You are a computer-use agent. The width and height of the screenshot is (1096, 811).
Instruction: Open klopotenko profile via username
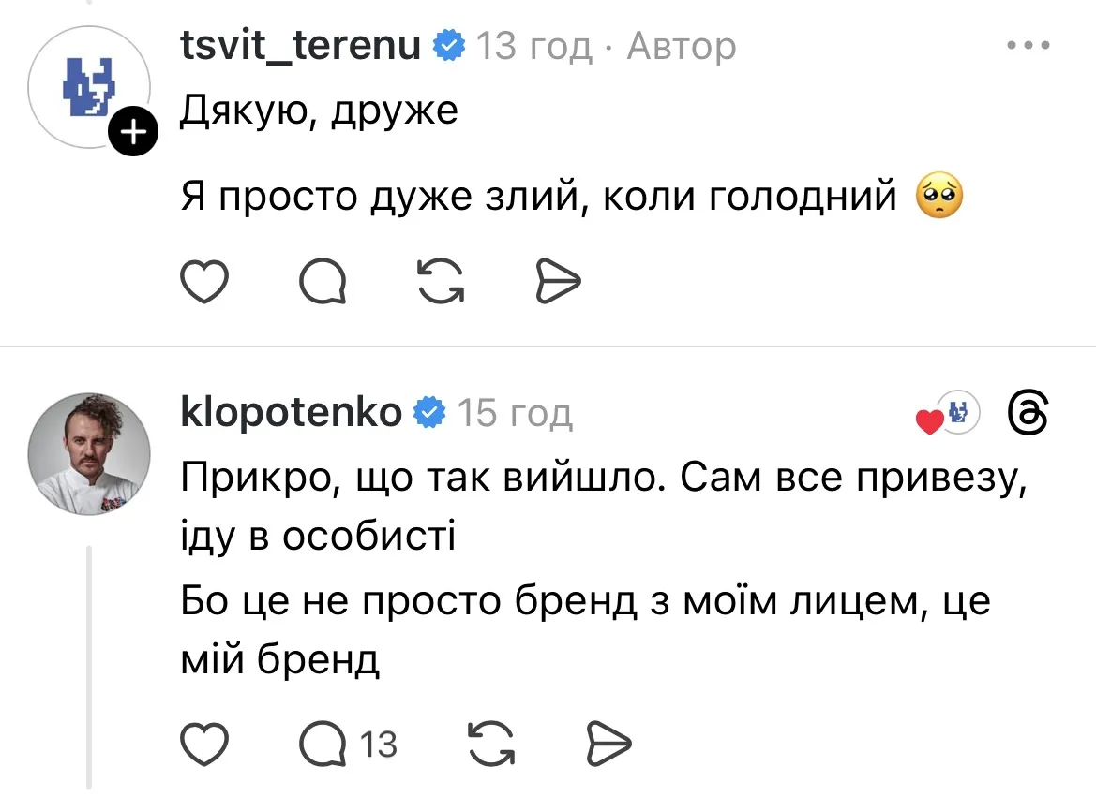tap(291, 412)
